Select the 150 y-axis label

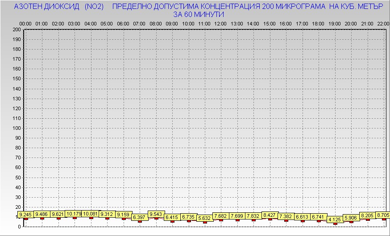(17, 79)
